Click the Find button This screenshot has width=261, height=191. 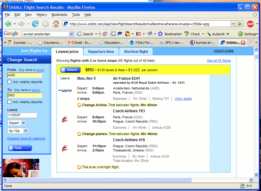coord(20,148)
